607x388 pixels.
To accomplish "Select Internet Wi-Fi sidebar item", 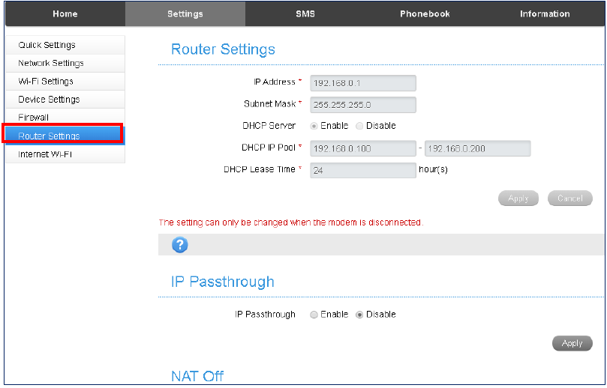I will (x=45, y=154).
